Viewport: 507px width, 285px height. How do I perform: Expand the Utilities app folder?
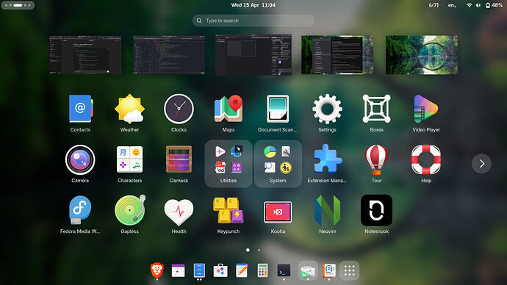(229, 164)
